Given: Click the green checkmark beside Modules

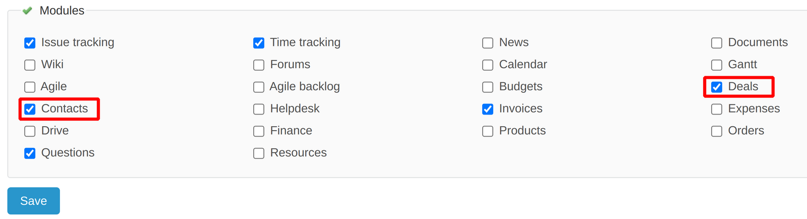Looking at the screenshot, I should (28, 11).
